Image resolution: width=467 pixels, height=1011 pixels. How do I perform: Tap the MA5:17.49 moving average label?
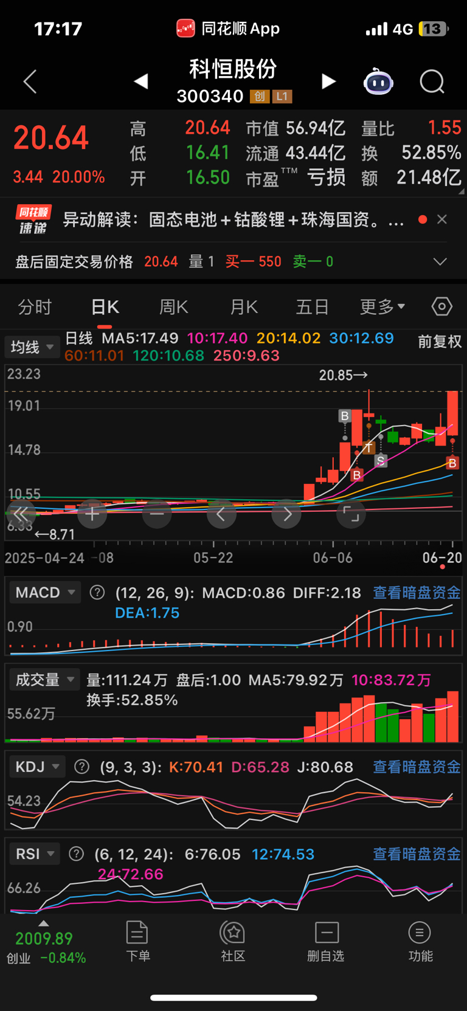coord(140,338)
